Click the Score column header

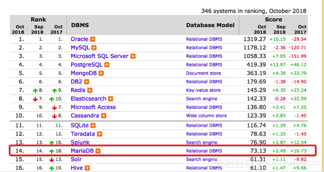pos(273,19)
